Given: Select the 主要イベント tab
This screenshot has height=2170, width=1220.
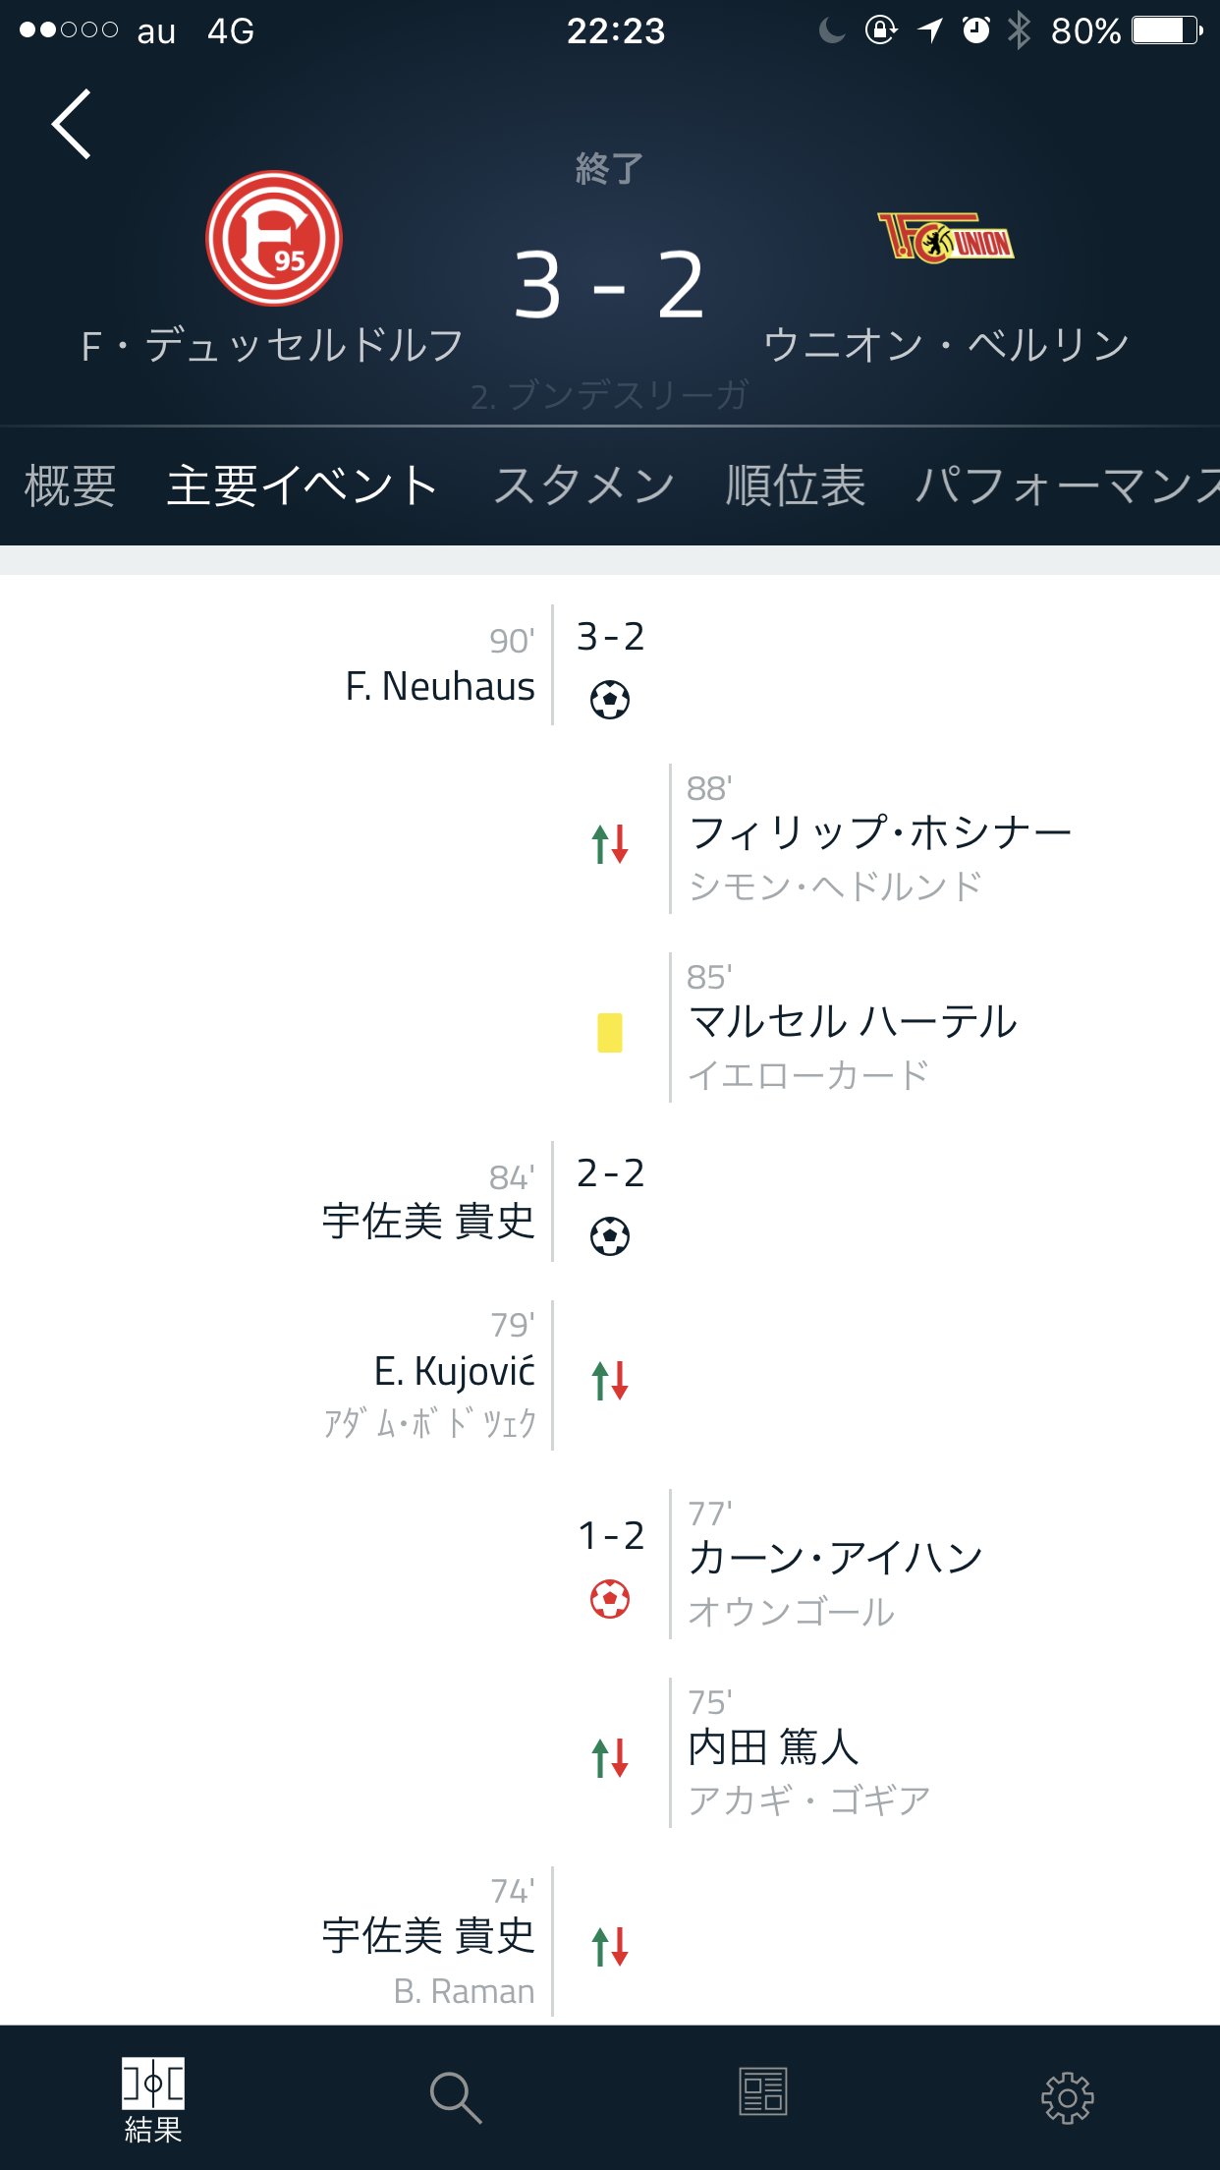Looking at the screenshot, I should [x=303, y=485].
